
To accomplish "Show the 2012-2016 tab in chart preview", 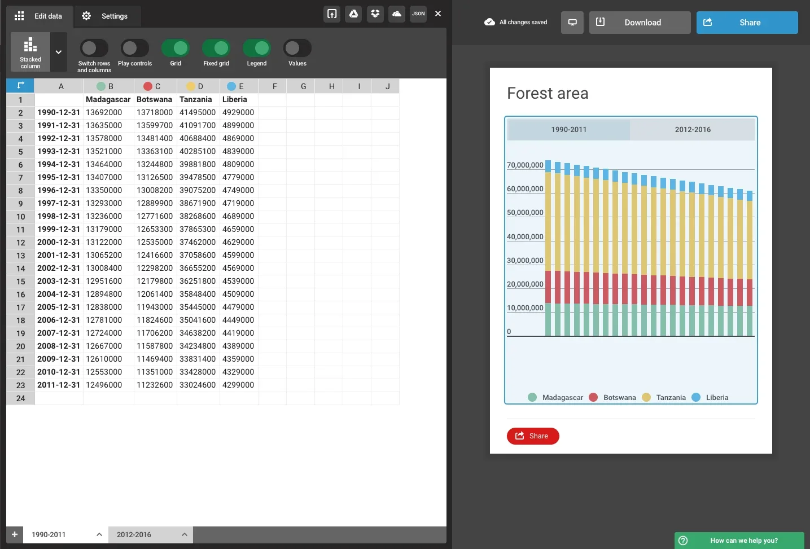I will click(693, 130).
